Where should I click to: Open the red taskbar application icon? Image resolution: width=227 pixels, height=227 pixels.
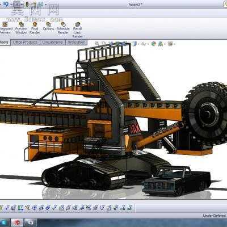[17, 222]
